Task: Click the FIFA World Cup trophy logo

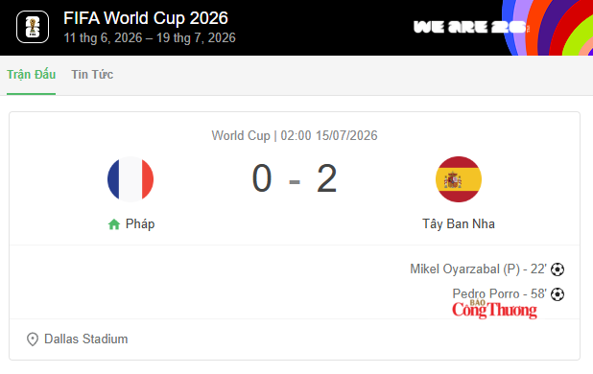Action: click(x=33, y=27)
